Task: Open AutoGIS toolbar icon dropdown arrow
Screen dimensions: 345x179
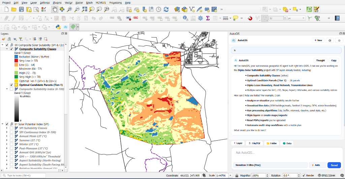Action: (x=78, y=27)
